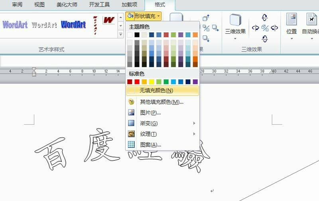Open the 加载项 ribbon tab
319x201 pixels.
point(129,4)
